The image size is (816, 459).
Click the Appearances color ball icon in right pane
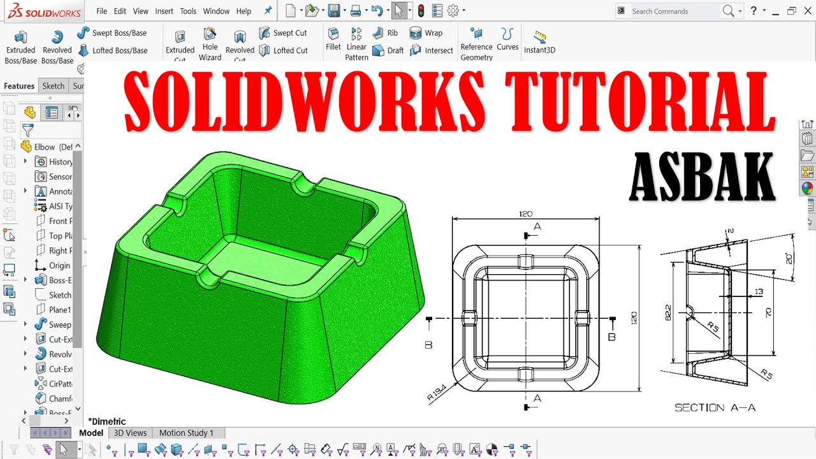(x=807, y=189)
